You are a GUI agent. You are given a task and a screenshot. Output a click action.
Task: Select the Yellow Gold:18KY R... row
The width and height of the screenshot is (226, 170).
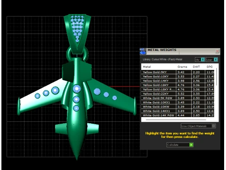(178, 89)
